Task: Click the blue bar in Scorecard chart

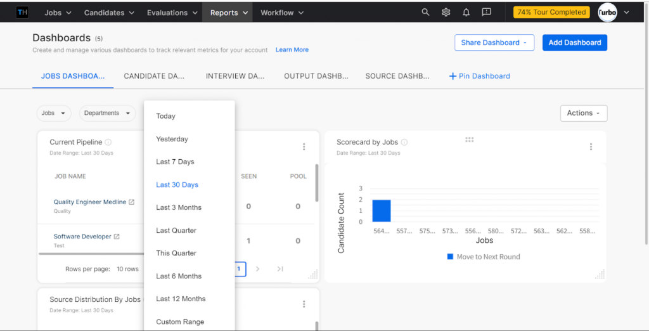Action: click(381, 211)
